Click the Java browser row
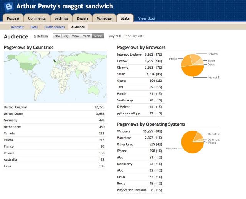Image resolution: width=246 pixels, height=199 pixels. pos(141,87)
